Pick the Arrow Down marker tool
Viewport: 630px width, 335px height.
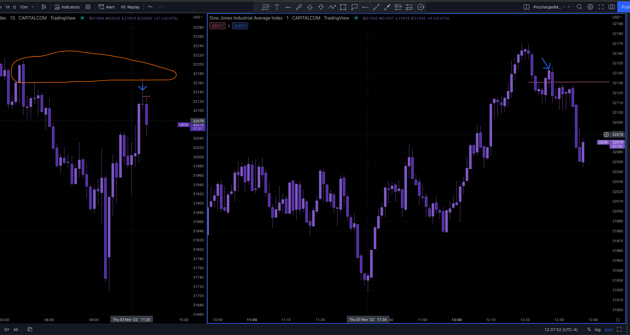tap(321, 7)
